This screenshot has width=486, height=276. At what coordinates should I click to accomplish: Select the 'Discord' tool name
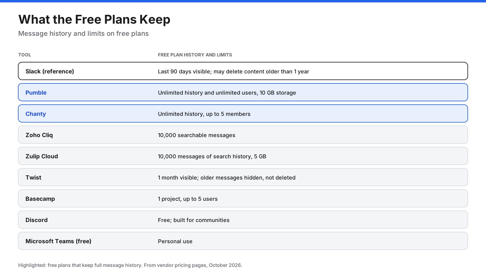[36, 220]
